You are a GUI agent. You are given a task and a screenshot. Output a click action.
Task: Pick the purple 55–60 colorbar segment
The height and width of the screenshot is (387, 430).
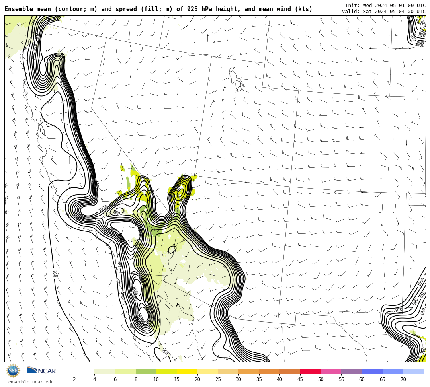pos(352,372)
